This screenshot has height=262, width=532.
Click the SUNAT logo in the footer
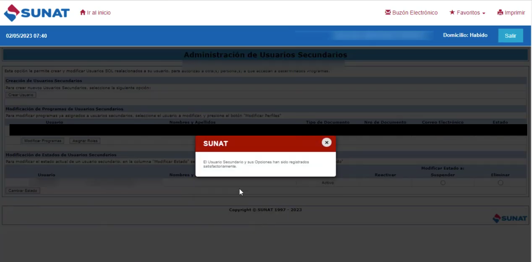[x=510, y=218]
